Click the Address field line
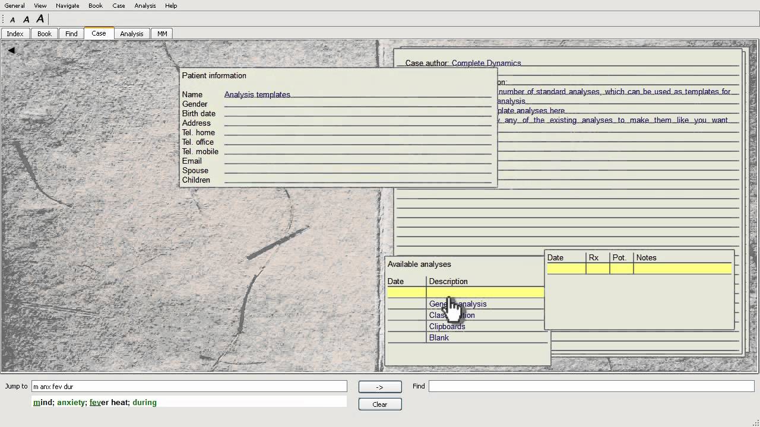760x427 pixels. 358,123
